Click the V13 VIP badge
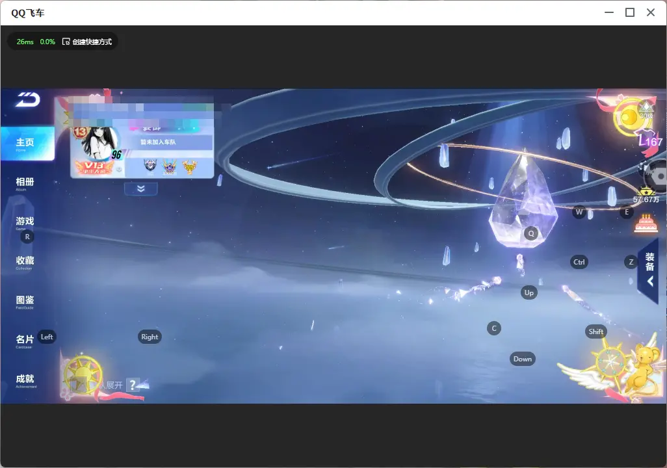The image size is (667, 468). pos(94,167)
